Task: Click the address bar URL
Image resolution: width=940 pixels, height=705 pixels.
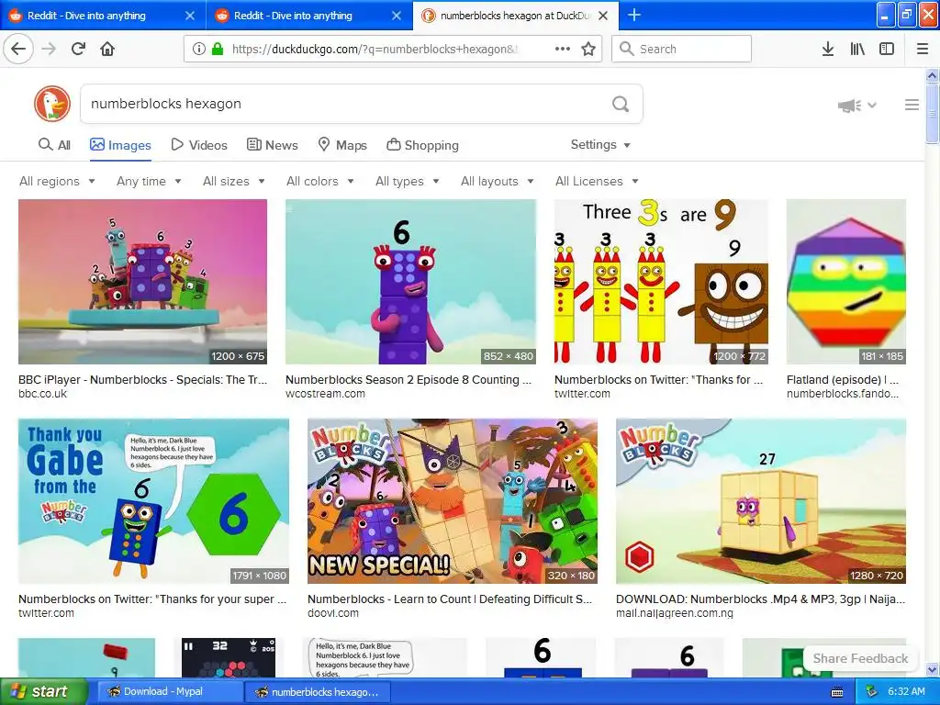Action: (x=375, y=50)
